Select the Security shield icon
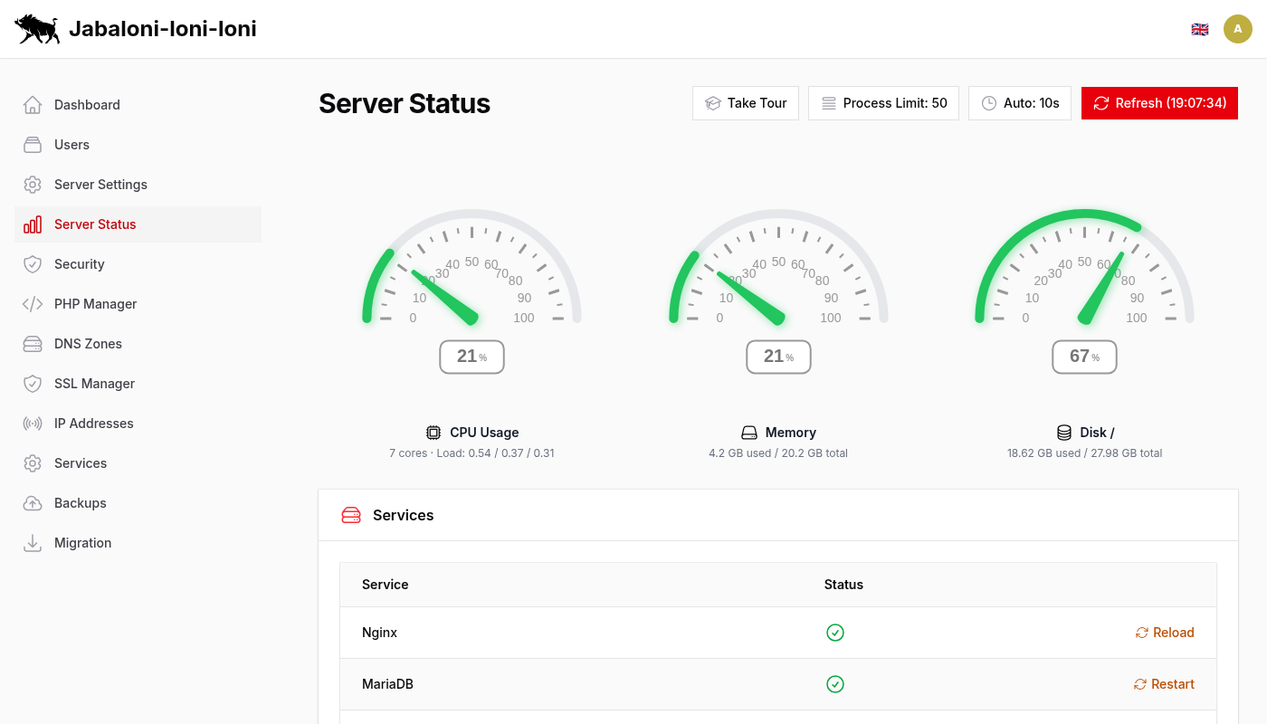The height and width of the screenshot is (724, 1267). click(x=33, y=263)
